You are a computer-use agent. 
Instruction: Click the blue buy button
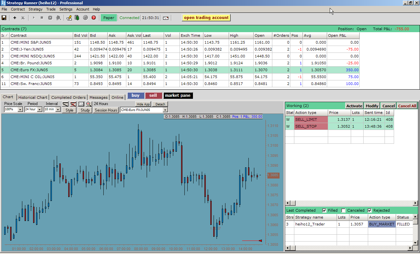[x=136, y=95]
